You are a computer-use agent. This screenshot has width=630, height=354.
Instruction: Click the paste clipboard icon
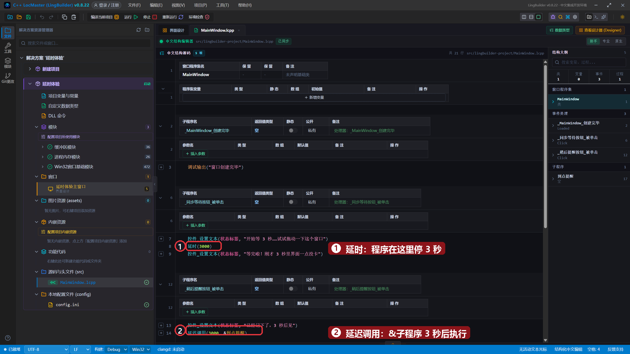pyautogui.click(x=74, y=17)
